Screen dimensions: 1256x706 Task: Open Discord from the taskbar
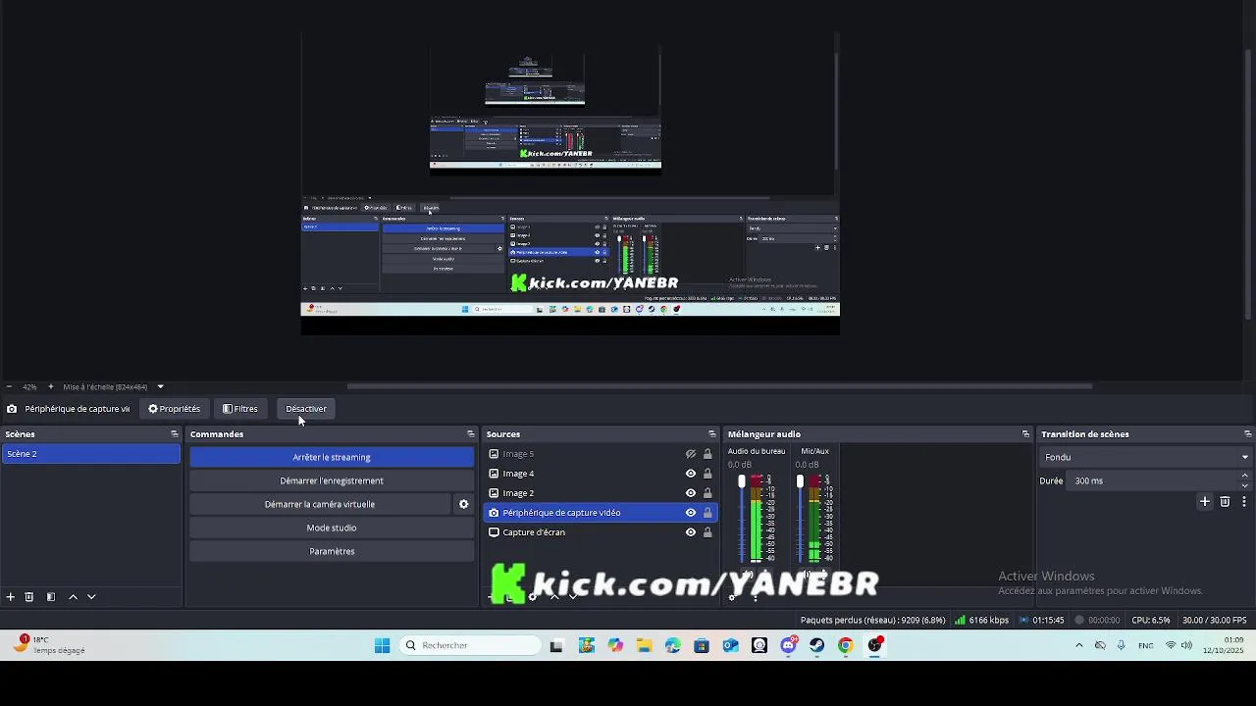[x=789, y=645]
